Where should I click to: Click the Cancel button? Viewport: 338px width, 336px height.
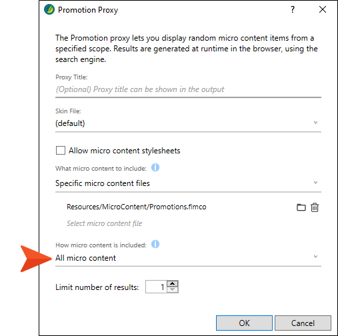coord(303,323)
